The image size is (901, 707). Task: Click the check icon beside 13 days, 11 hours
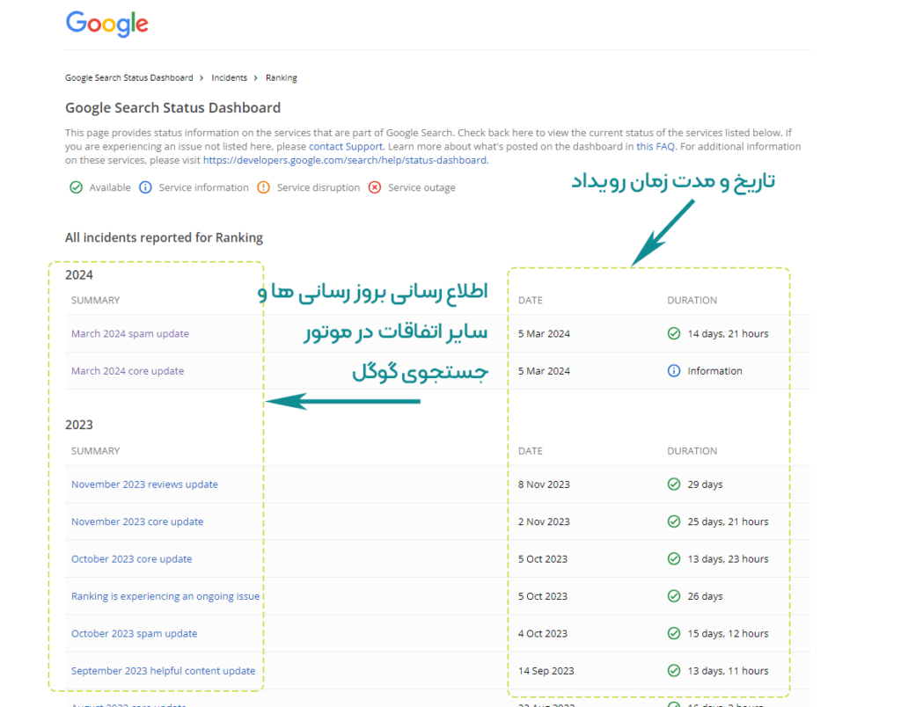tap(674, 671)
